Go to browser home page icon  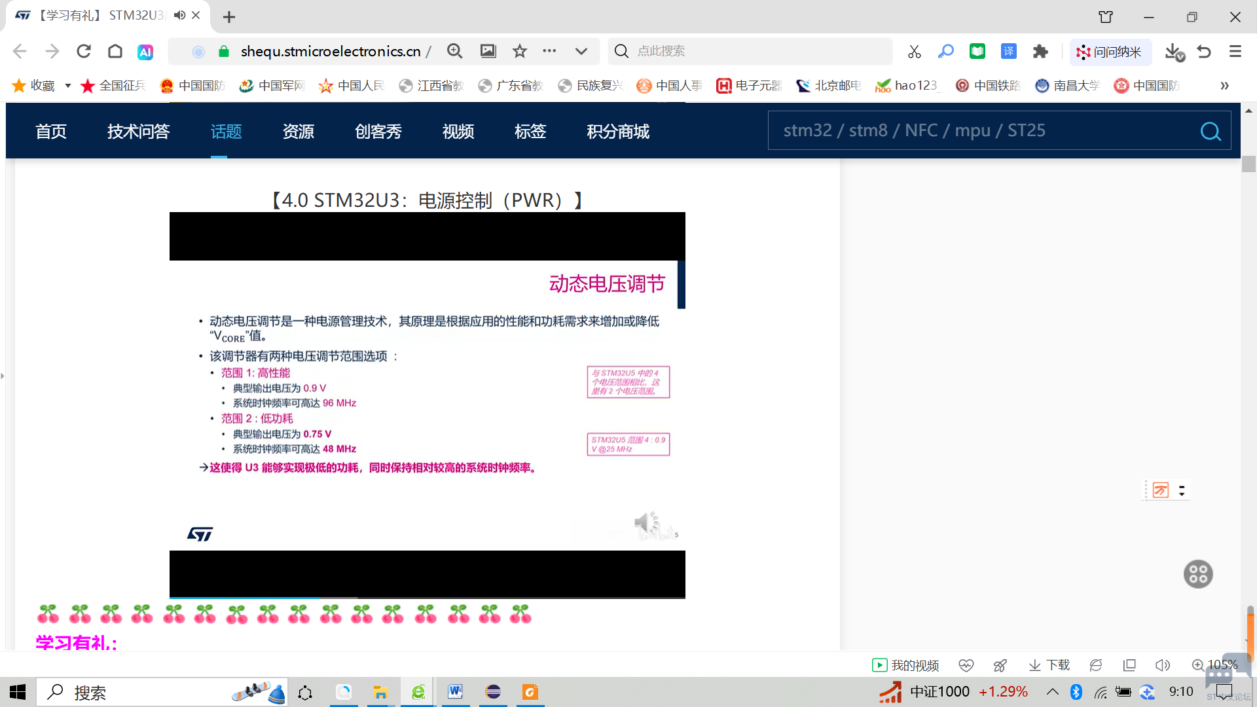pyautogui.click(x=115, y=51)
